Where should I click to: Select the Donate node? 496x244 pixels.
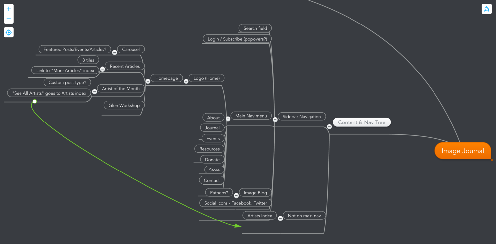tap(212, 159)
